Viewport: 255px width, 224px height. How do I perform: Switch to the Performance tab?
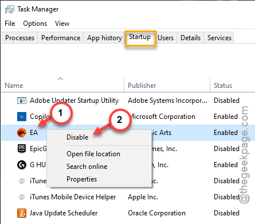point(61,38)
